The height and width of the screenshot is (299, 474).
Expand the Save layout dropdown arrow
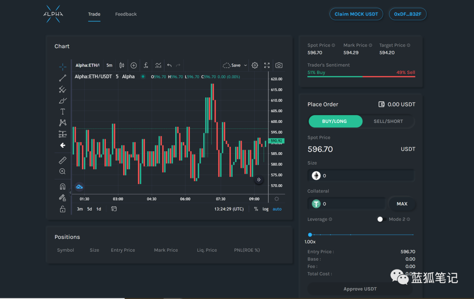[x=245, y=65]
